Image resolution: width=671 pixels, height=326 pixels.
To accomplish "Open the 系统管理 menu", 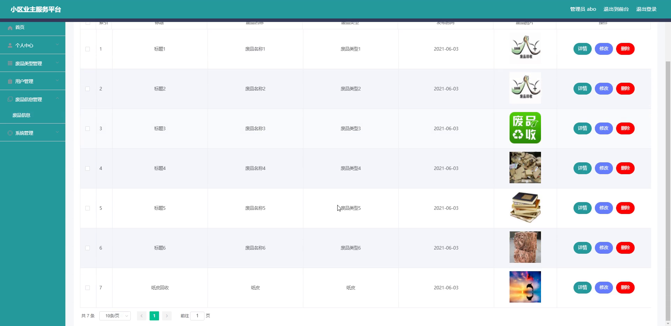I will [x=33, y=133].
